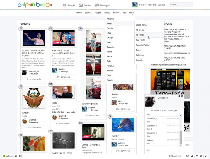Click photo type icon on owl Avatar card
This screenshot has height=159, width=210.
tap(21, 86)
